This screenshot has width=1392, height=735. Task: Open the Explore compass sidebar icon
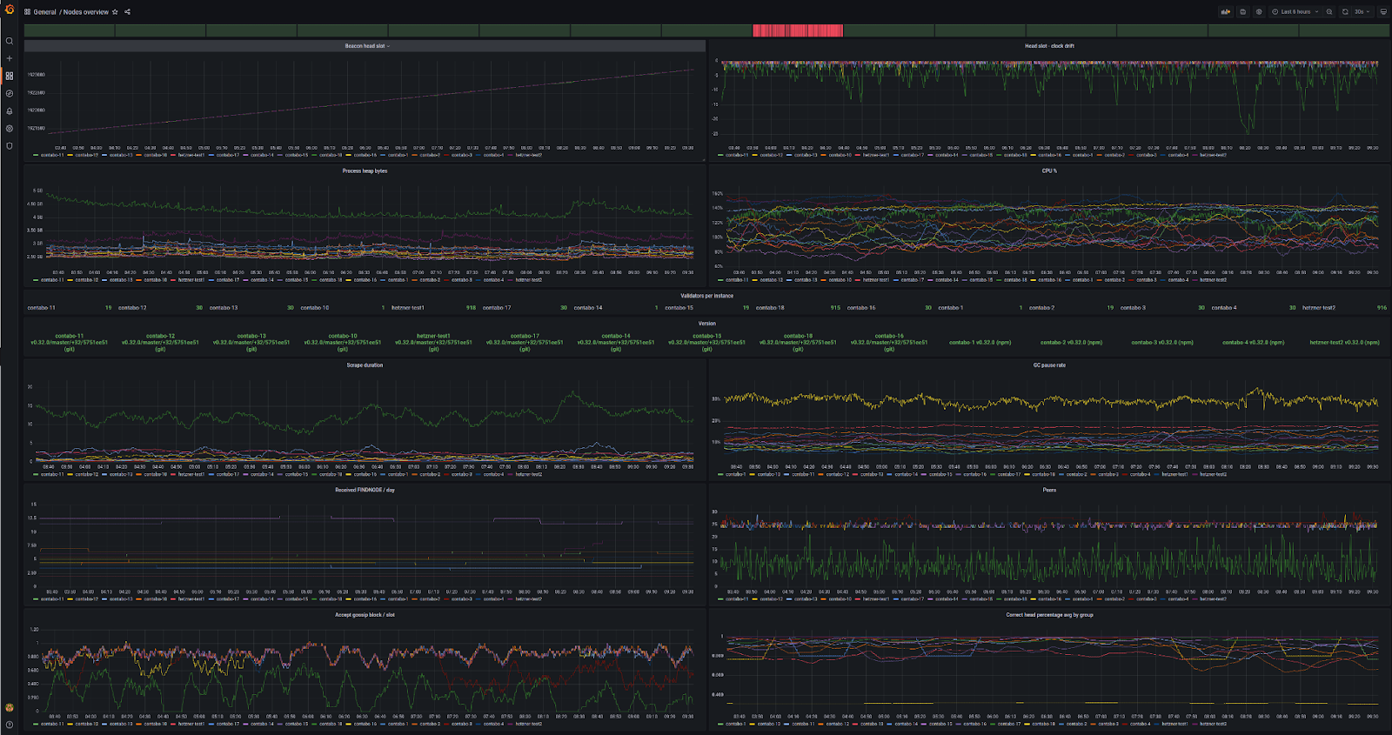pos(10,93)
